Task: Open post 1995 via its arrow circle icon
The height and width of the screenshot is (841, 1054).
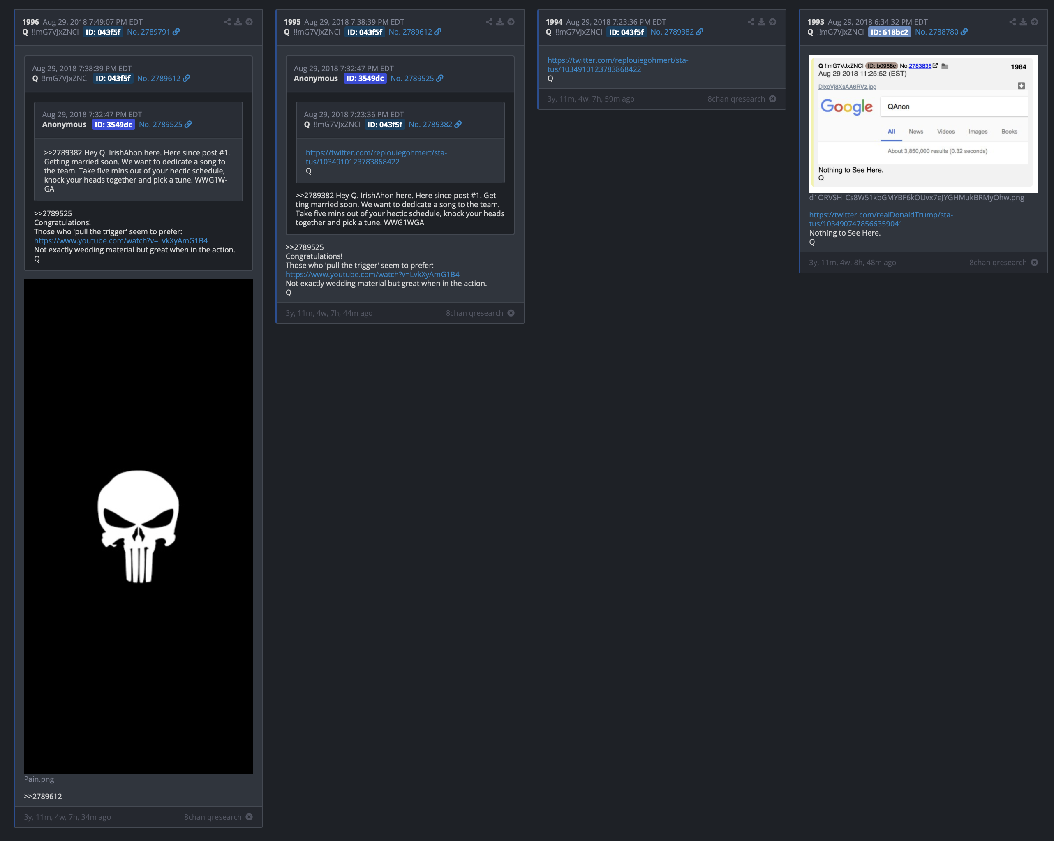Action: 511,22
